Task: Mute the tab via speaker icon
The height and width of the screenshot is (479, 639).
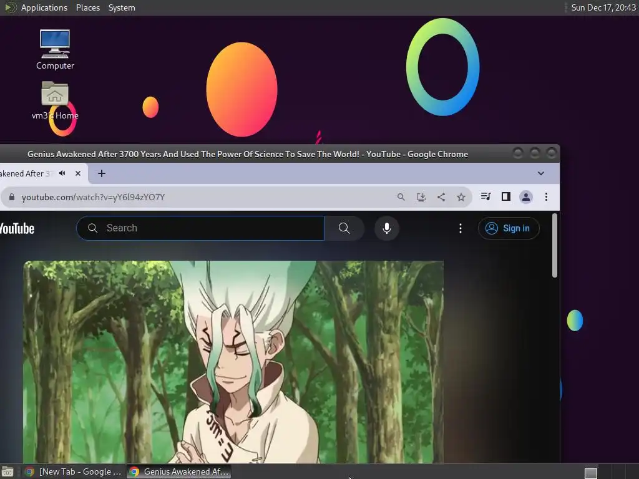Action: (x=62, y=173)
